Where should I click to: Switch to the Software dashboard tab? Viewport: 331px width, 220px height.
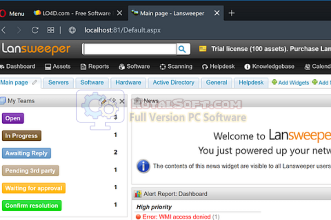pos(92,82)
